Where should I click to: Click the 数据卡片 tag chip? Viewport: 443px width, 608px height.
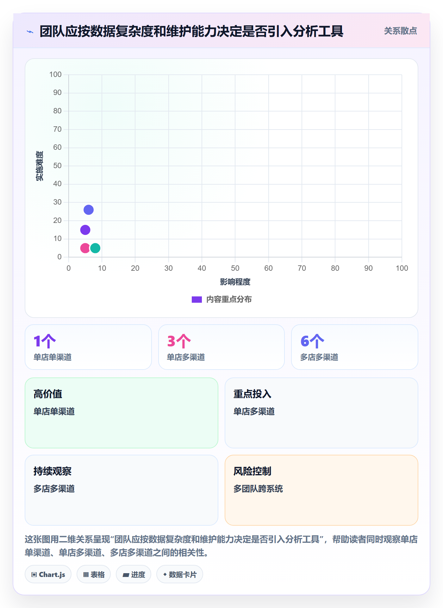180,574
